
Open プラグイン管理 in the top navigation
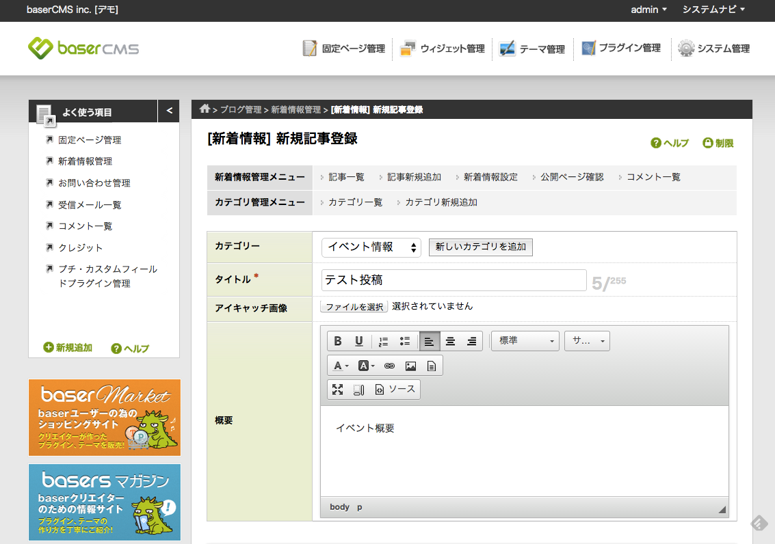point(621,49)
